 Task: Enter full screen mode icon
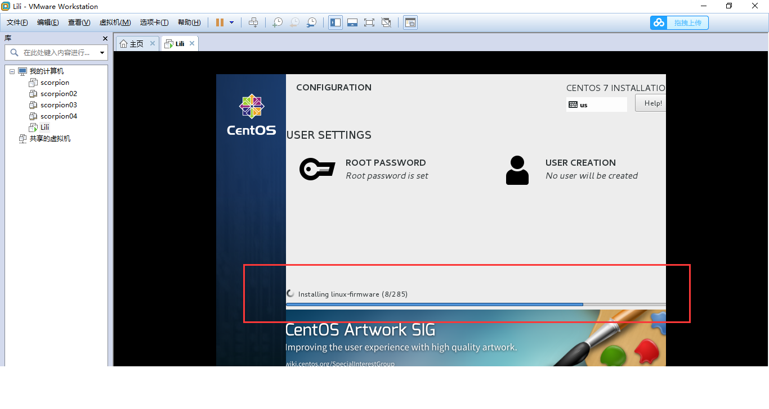point(369,22)
